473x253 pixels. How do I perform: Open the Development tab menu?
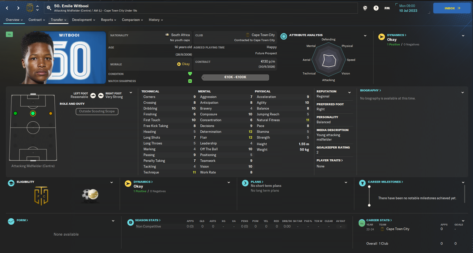84,20
